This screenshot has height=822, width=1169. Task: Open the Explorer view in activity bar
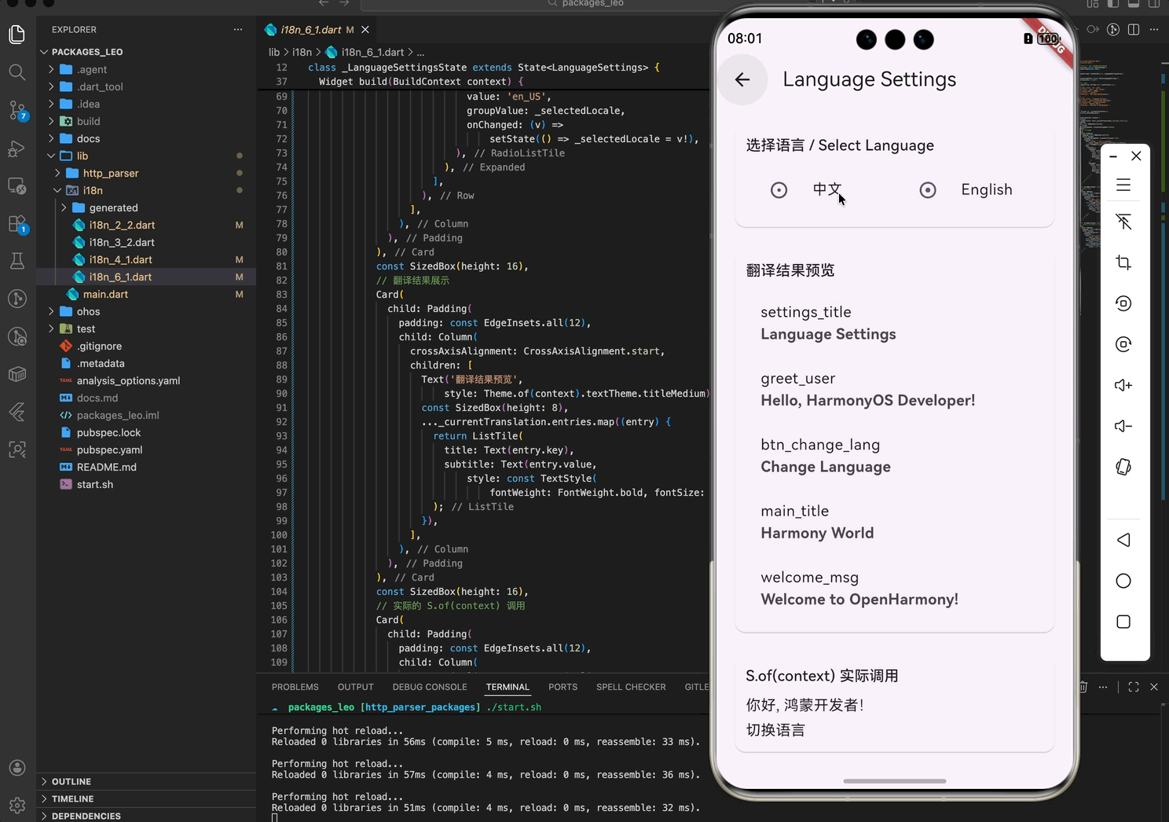coord(17,35)
